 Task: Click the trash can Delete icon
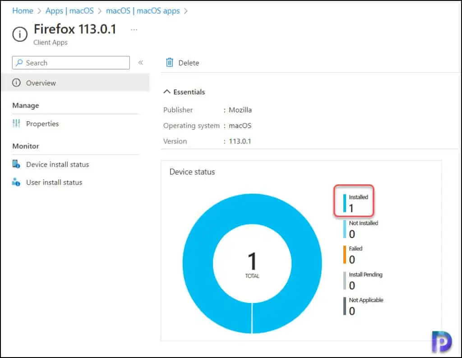point(170,62)
